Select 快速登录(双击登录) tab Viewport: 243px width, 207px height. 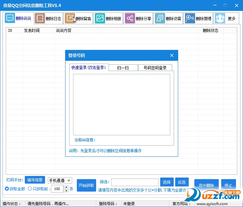tap(89, 68)
